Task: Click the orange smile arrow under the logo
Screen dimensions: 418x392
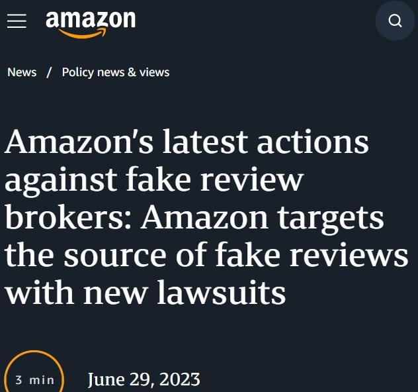Action: tap(83, 33)
